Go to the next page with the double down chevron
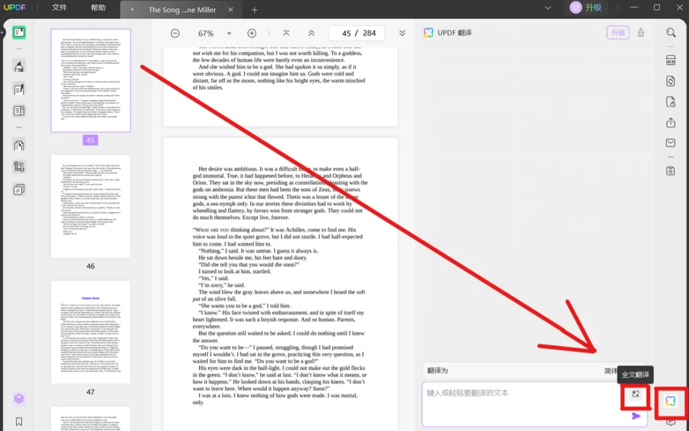The width and height of the screenshot is (689, 431). coord(402,33)
